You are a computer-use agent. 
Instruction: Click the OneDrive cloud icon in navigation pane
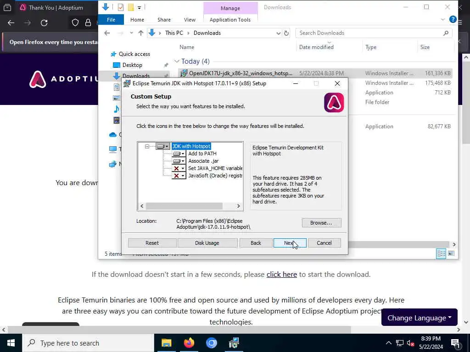coord(113,135)
